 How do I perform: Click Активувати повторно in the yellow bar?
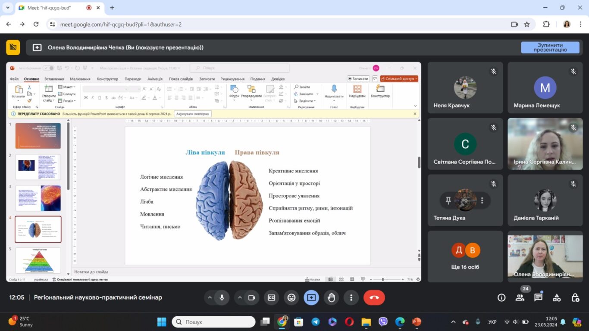point(193,114)
